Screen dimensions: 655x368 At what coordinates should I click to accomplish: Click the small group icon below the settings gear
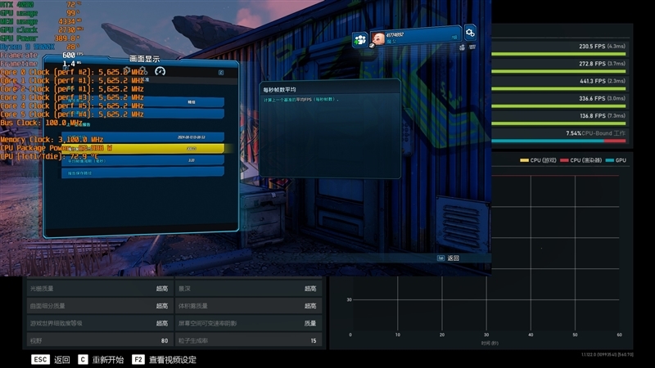(x=462, y=47)
